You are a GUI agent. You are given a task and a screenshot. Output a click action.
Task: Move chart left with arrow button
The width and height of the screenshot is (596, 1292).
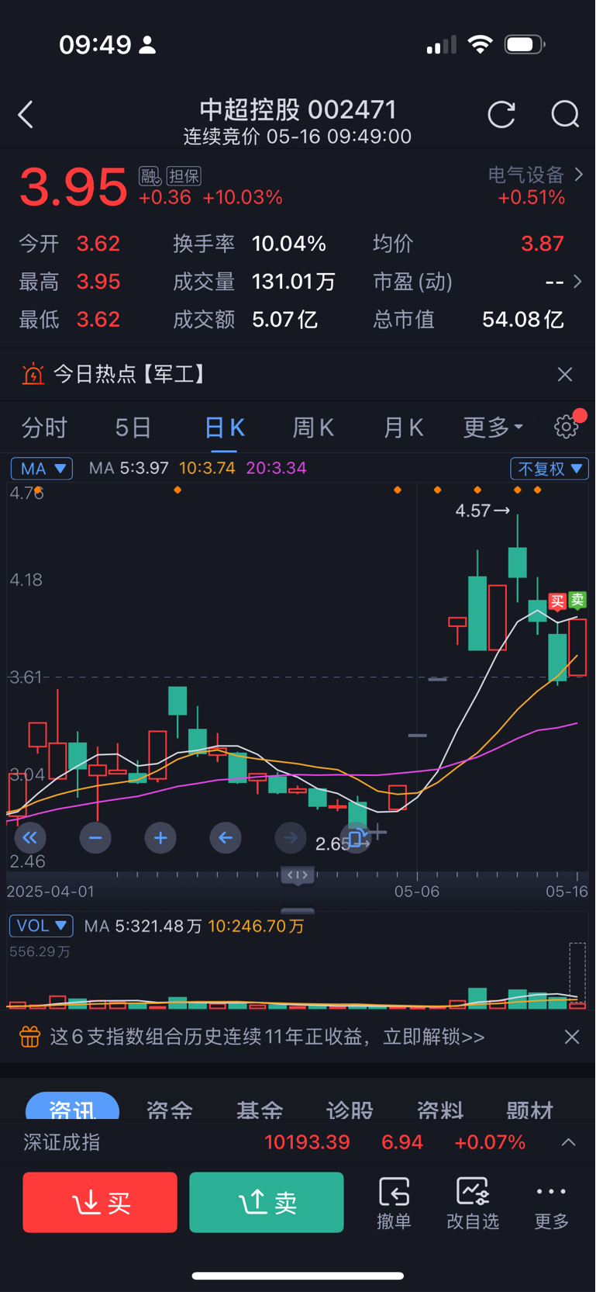(x=226, y=837)
